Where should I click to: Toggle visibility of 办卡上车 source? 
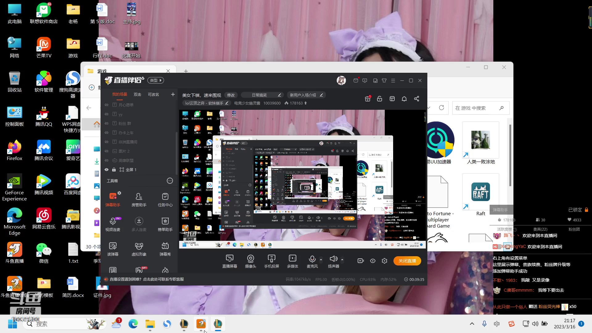click(x=106, y=133)
